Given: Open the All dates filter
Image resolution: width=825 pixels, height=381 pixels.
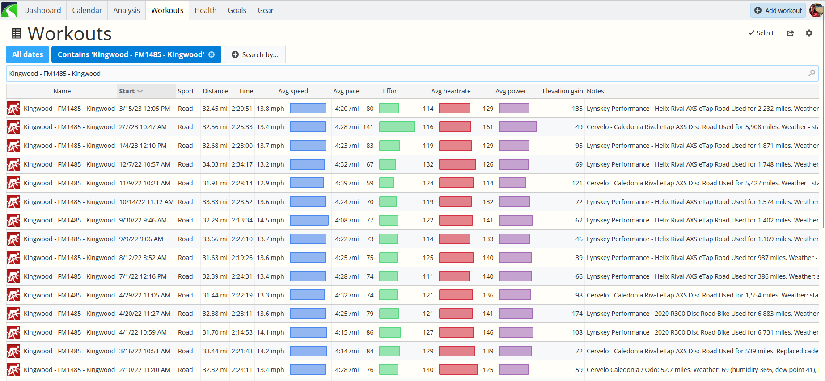Looking at the screenshot, I should point(28,54).
